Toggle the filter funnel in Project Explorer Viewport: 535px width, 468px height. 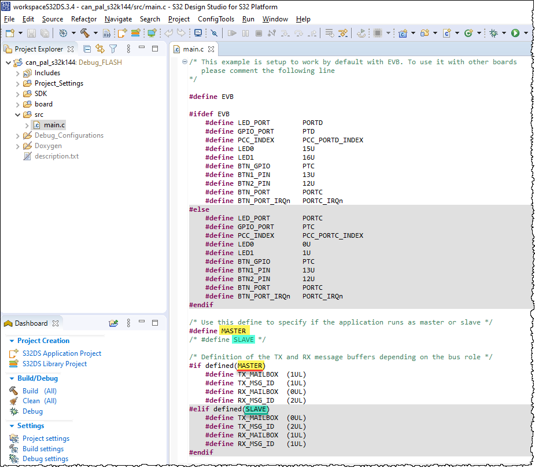[113, 49]
